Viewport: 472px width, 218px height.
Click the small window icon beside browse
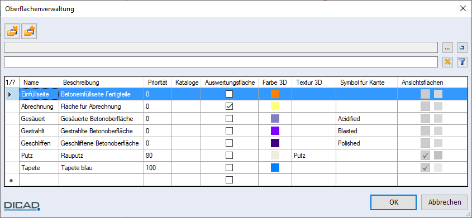point(461,47)
